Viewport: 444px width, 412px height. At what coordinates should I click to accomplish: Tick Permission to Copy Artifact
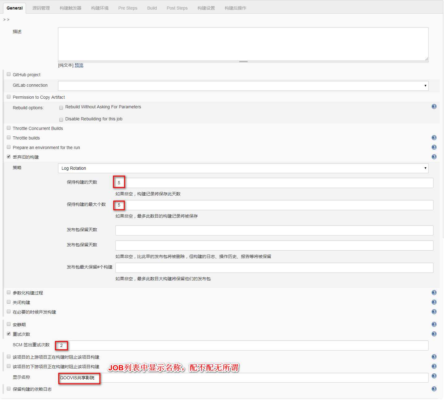click(9, 97)
